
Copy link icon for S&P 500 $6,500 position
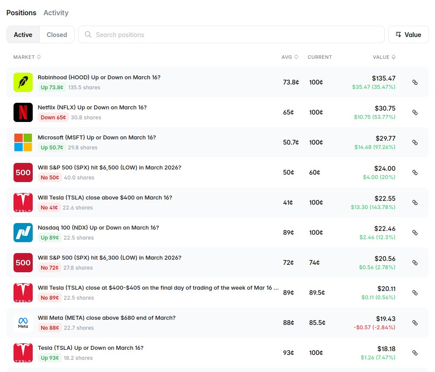point(415,172)
